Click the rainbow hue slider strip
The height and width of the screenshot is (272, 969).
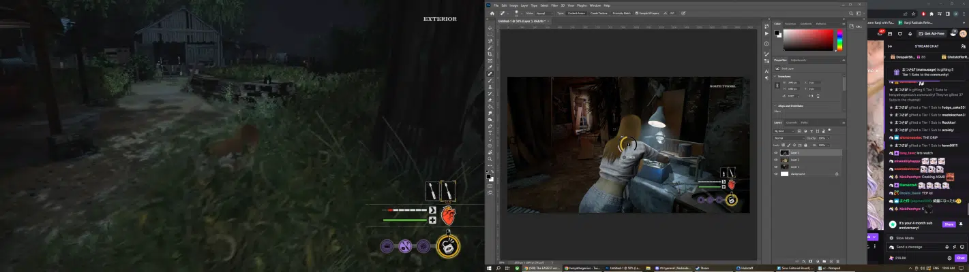tap(839, 39)
